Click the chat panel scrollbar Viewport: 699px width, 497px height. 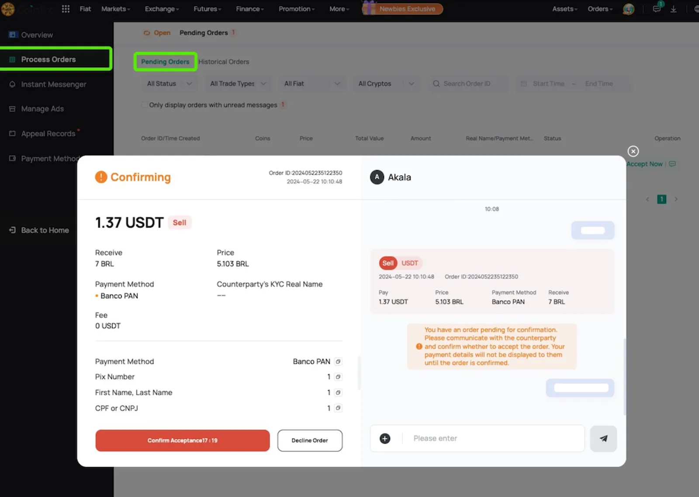tap(624, 376)
